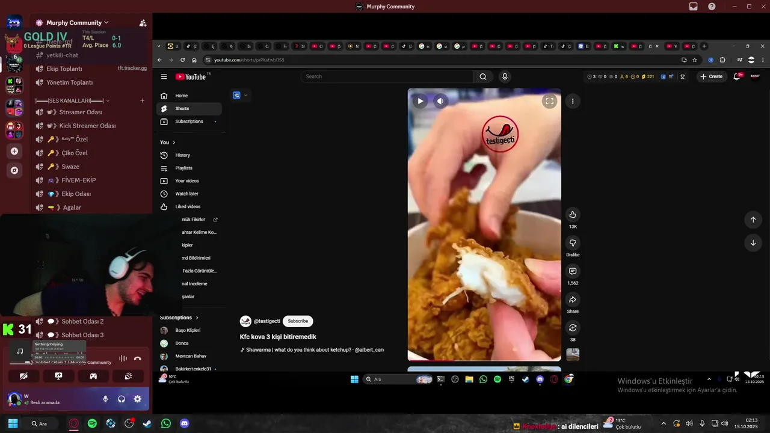The width and height of the screenshot is (770, 433).
Task: Expand the YouTube Subscriptions section header
Action: coord(179,318)
